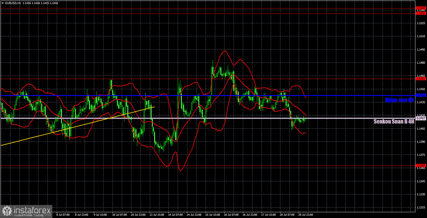Click the 10 Jul 07:00 time label
The width and height of the screenshot is (427, 218).
coord(119,215)
